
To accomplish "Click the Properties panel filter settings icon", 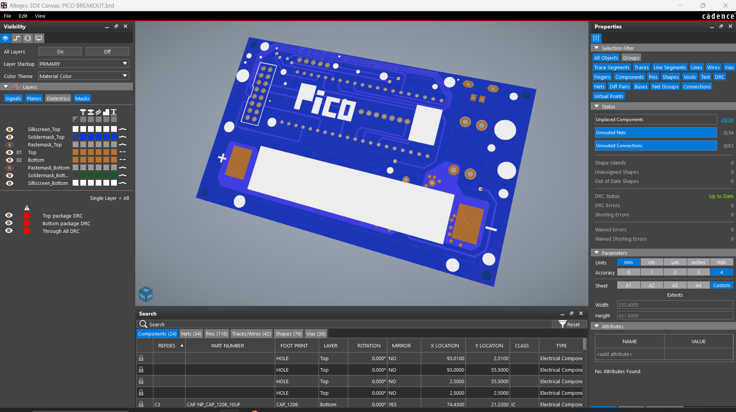I will click(x=596, y=38).
